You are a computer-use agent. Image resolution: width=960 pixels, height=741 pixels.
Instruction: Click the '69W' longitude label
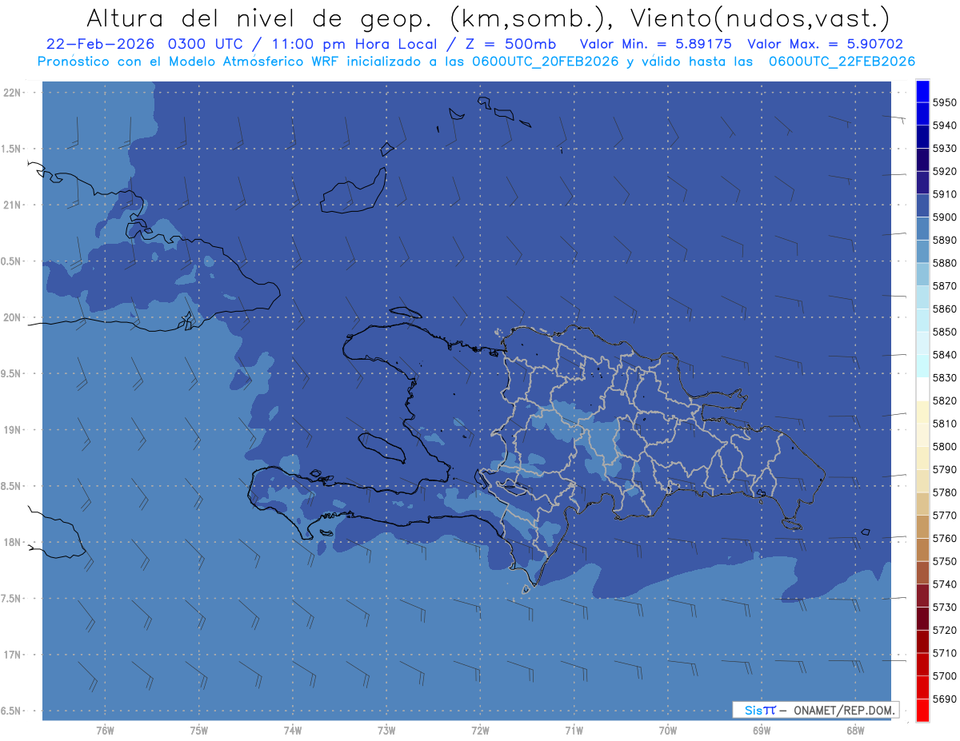point(761,731)
